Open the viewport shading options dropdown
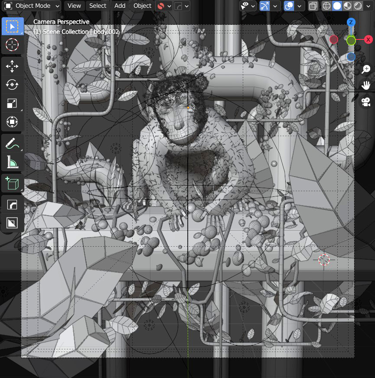Screen dimensions: 375x378 (x=369, y=6)
